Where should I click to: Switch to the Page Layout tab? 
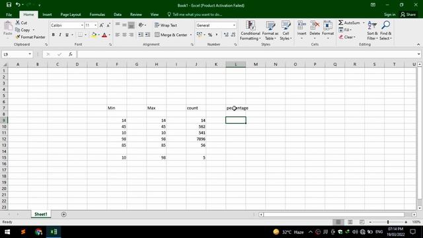pos(71,15)
